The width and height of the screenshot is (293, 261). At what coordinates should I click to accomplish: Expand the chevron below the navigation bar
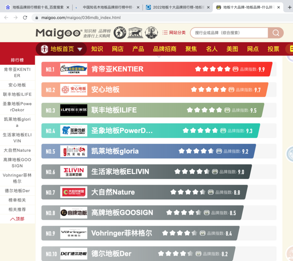coord(159,57)
